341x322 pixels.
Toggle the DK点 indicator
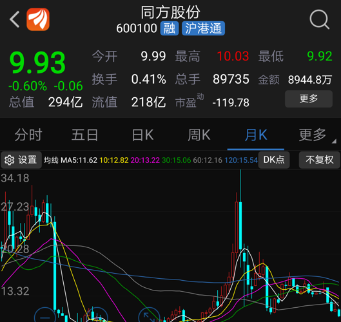(274, 160)
